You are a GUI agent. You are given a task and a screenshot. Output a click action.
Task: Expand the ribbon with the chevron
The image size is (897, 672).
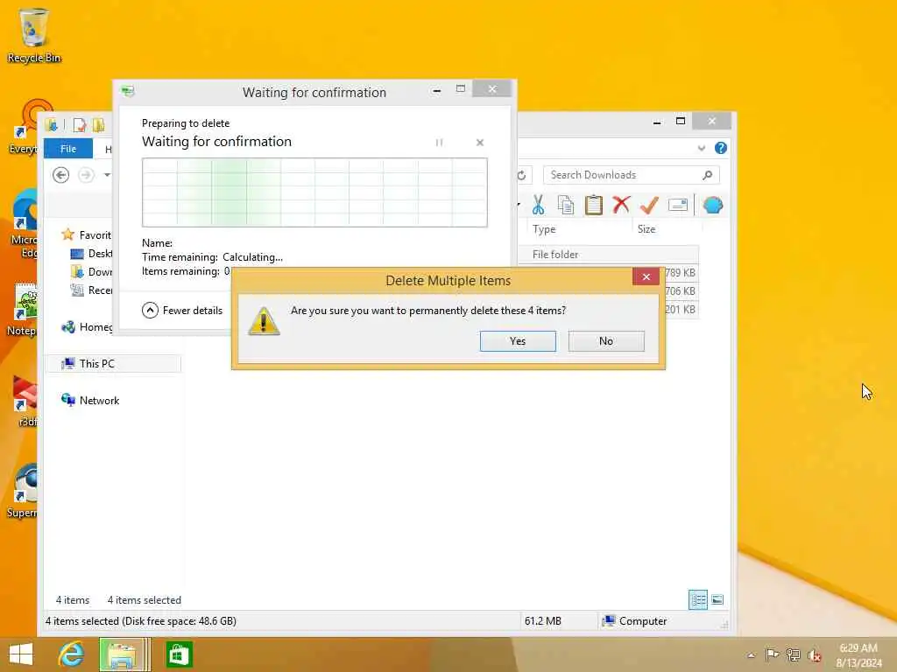point(702,149)
